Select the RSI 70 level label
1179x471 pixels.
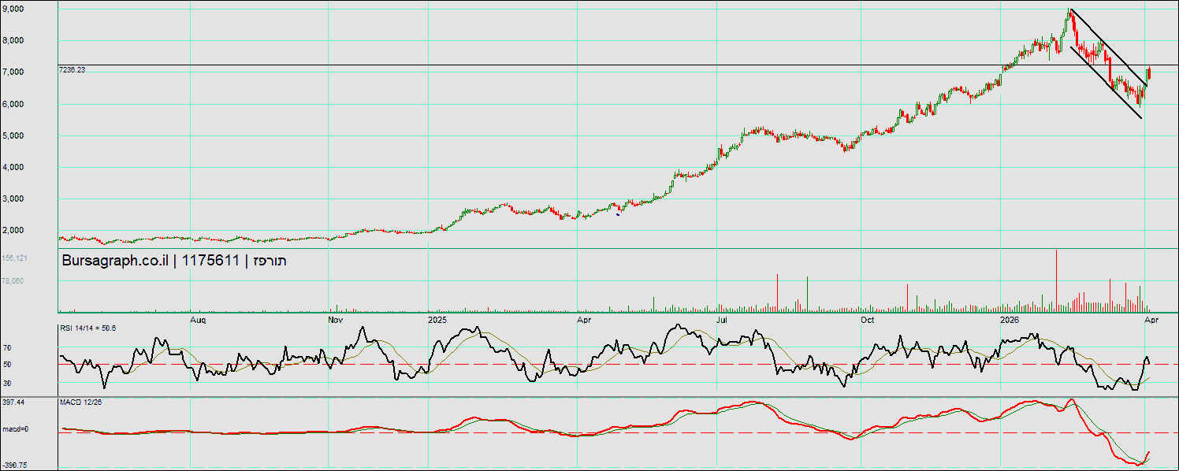(x=7, y=347)
